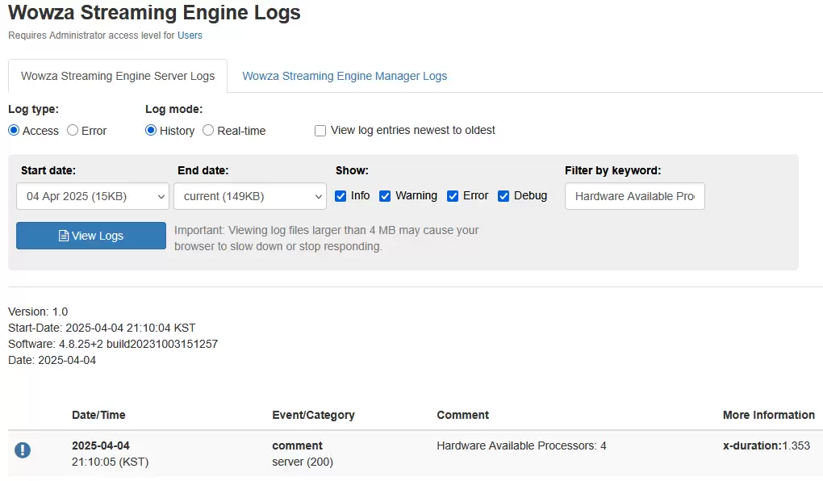This screenshot has height=481, width=823.
Task: Choose History log mode
Action: pyautogui.click(x=151, y=130)
